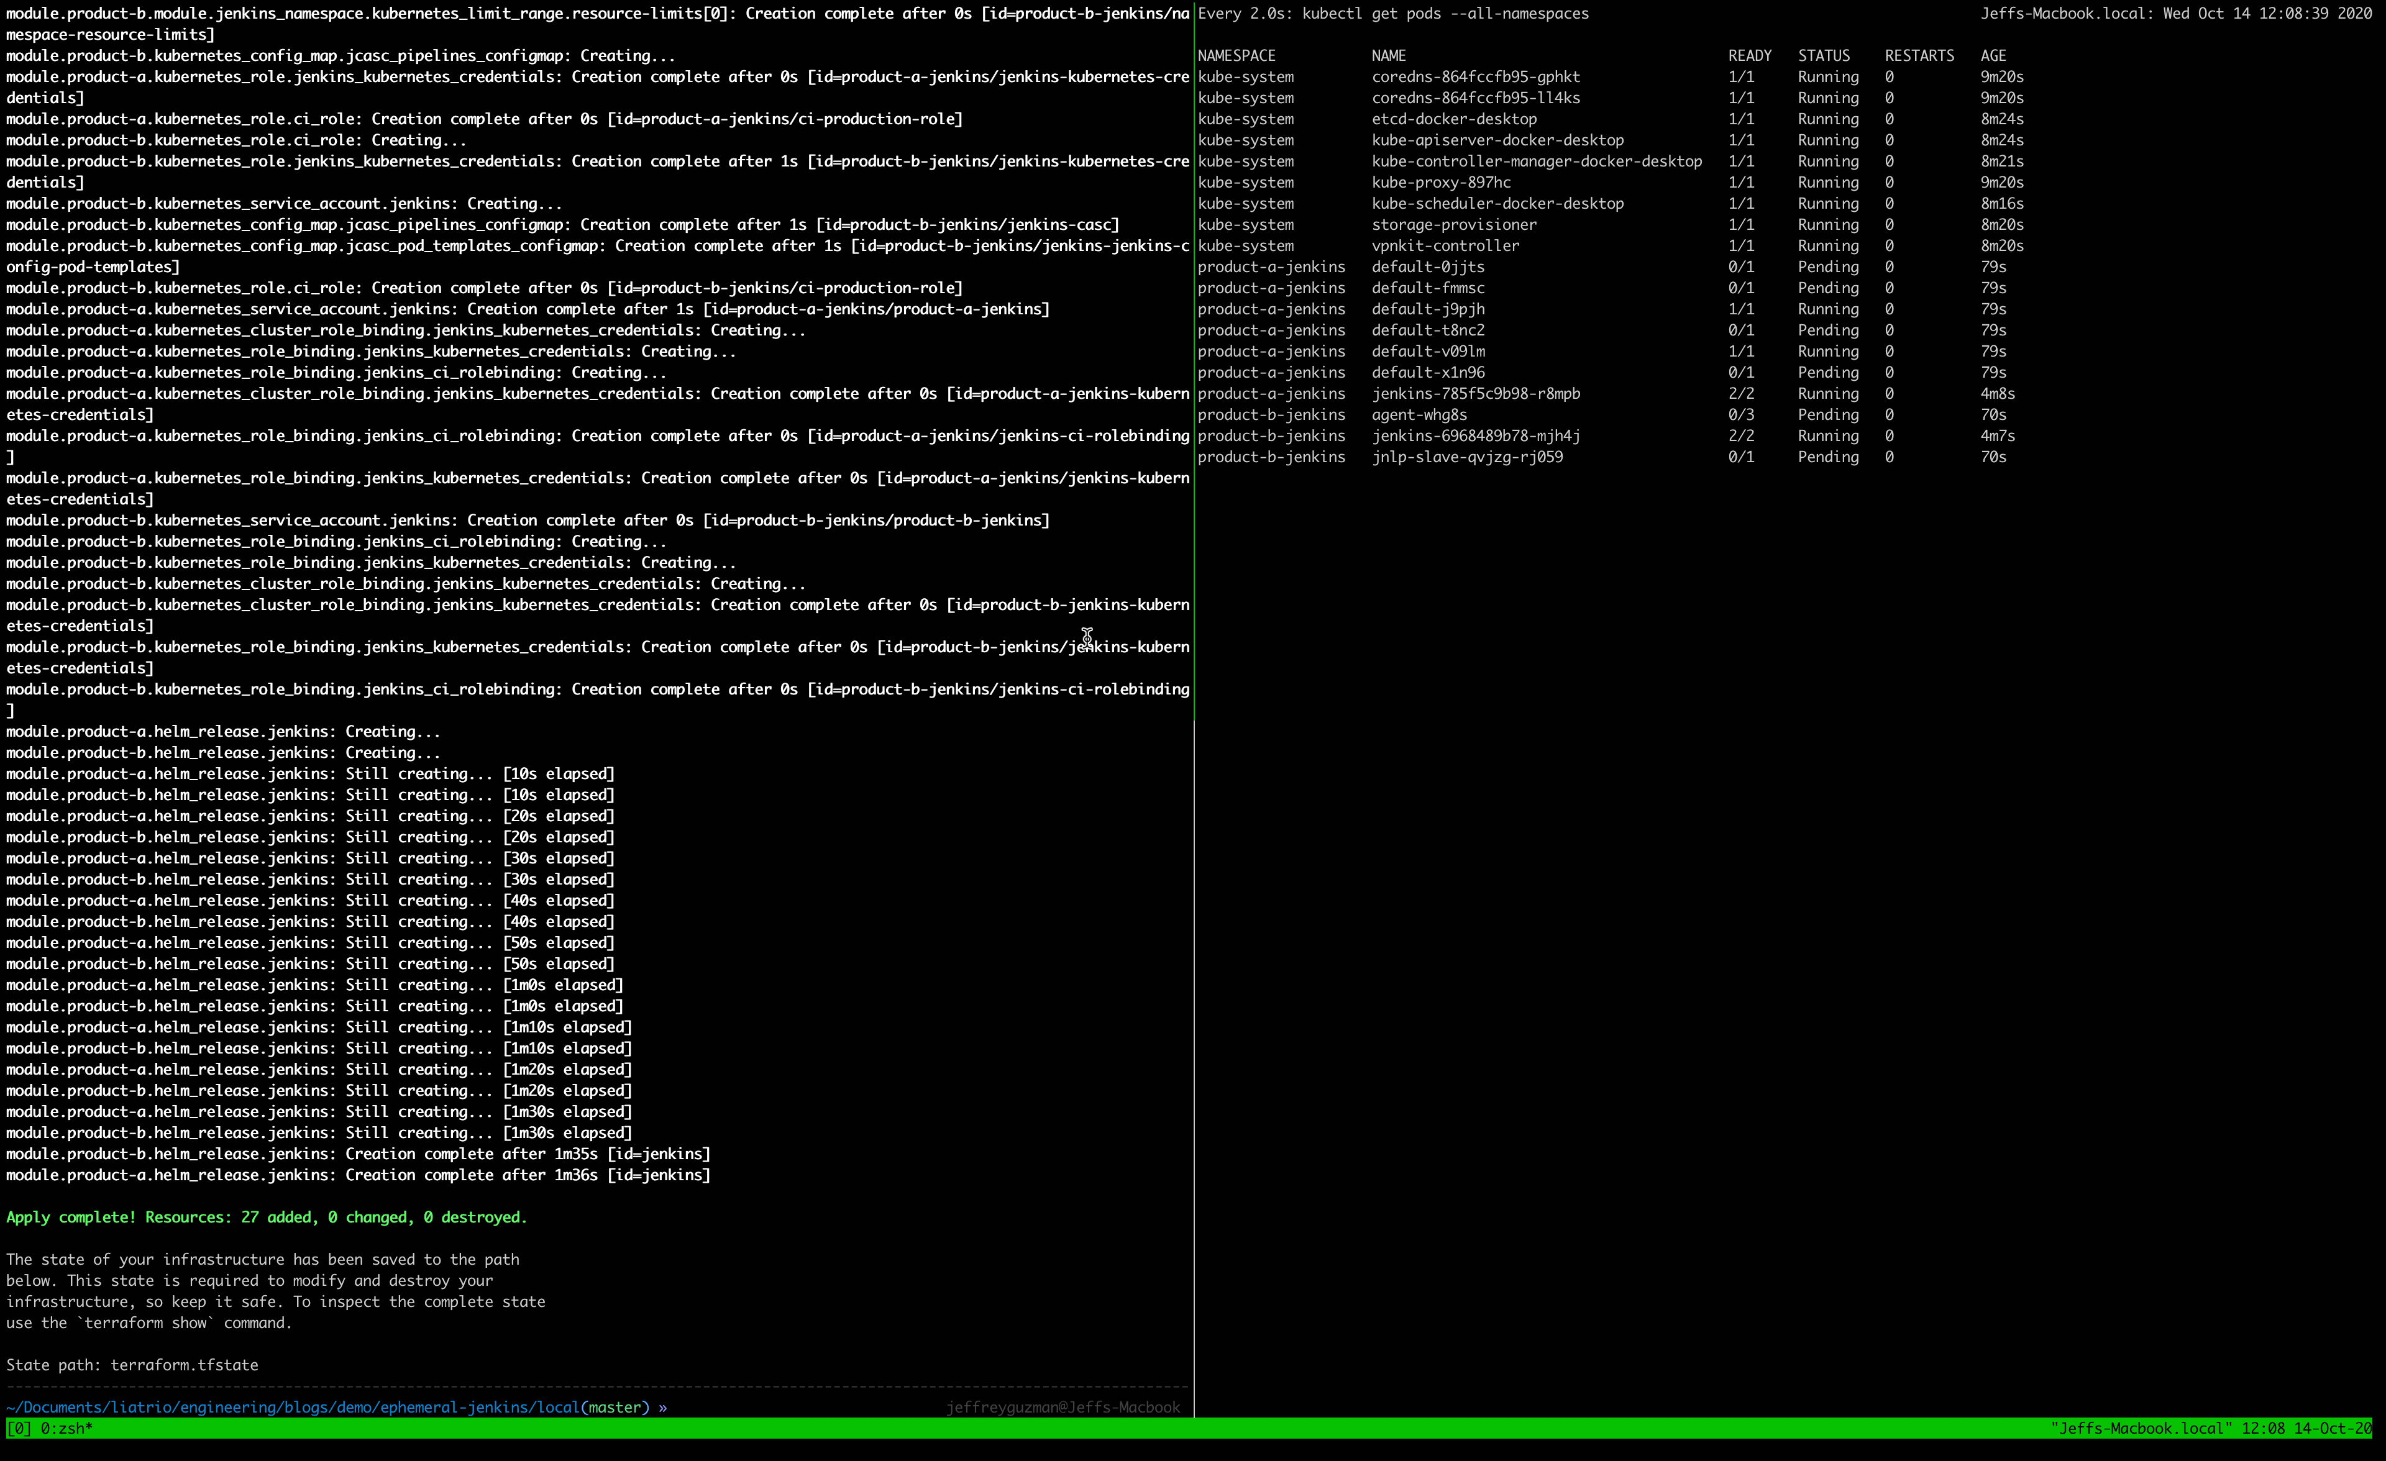
Task: Click Running status of default-j9pjh
Action: pos(1828,309)
